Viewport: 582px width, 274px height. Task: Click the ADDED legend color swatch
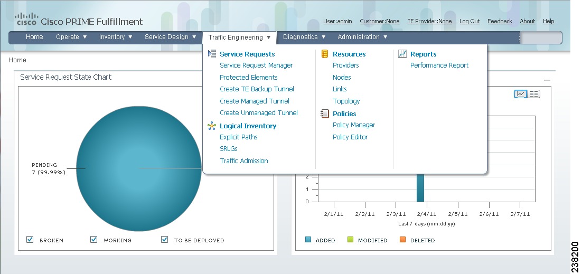click(x=308, y=240)
